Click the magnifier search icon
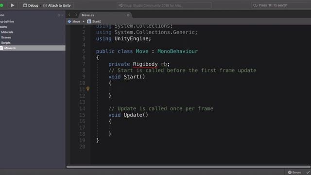Screen dimensions: 311x175 pyautogui.click(x=255, y=5)
